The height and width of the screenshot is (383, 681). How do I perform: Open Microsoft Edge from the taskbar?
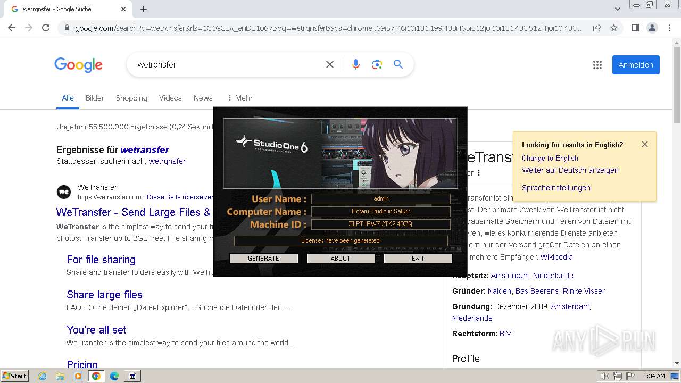click(114, 376)
